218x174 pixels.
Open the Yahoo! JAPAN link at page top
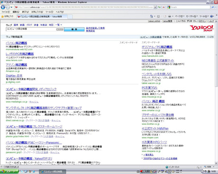click(154, 21)
